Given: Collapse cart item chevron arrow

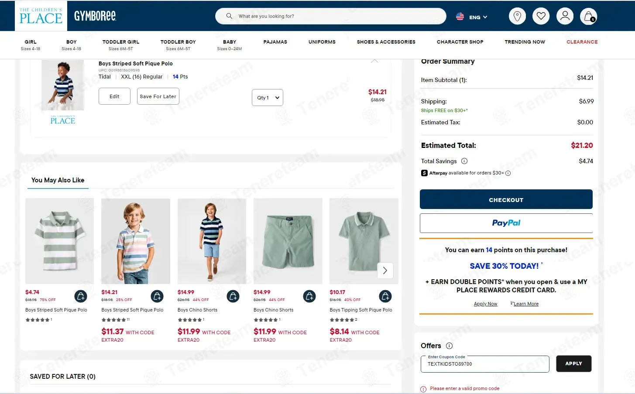Looking at the screenshot, I should [x=374, y=61].
